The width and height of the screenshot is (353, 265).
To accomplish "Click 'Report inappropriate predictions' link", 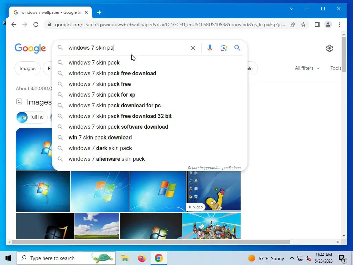I will tap(214, 168).
